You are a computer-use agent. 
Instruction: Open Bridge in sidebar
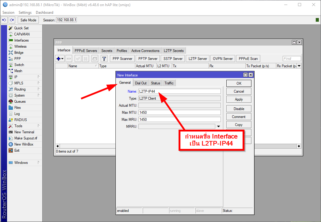[x=19, y=53]
